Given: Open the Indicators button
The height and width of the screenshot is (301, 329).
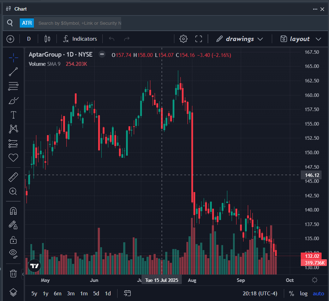Looking at the screenshot, I should (x=80, y=39).
